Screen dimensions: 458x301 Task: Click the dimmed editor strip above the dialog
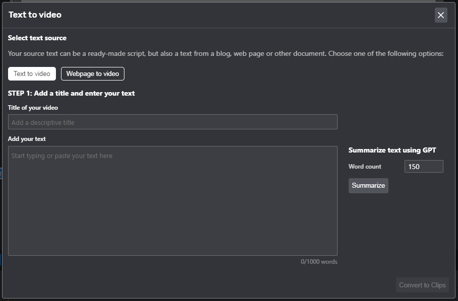click(228, 1)
